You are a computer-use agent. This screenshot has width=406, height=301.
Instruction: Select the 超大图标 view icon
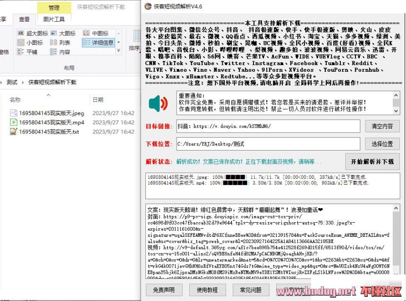tap(21, 33)
